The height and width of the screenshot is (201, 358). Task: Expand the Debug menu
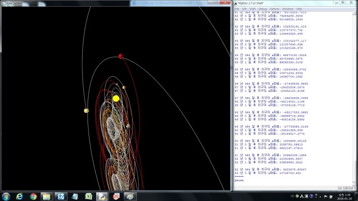(x=262, y=9)
